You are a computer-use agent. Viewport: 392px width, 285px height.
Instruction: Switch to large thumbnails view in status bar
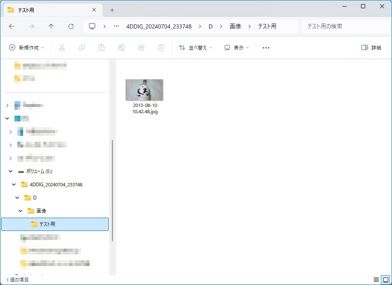point(385,280)
